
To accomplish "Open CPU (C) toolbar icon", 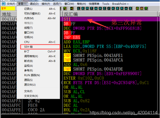I will 104,8.
